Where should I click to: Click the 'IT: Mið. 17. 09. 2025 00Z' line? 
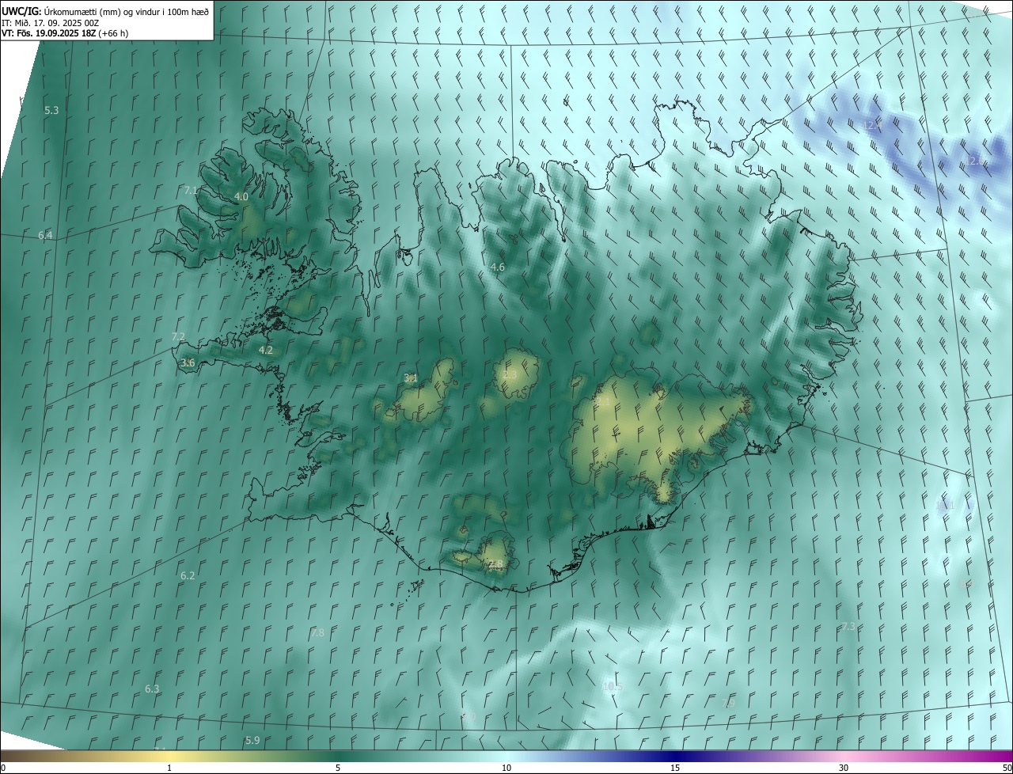pyautogui.click(x=50, y=22)
